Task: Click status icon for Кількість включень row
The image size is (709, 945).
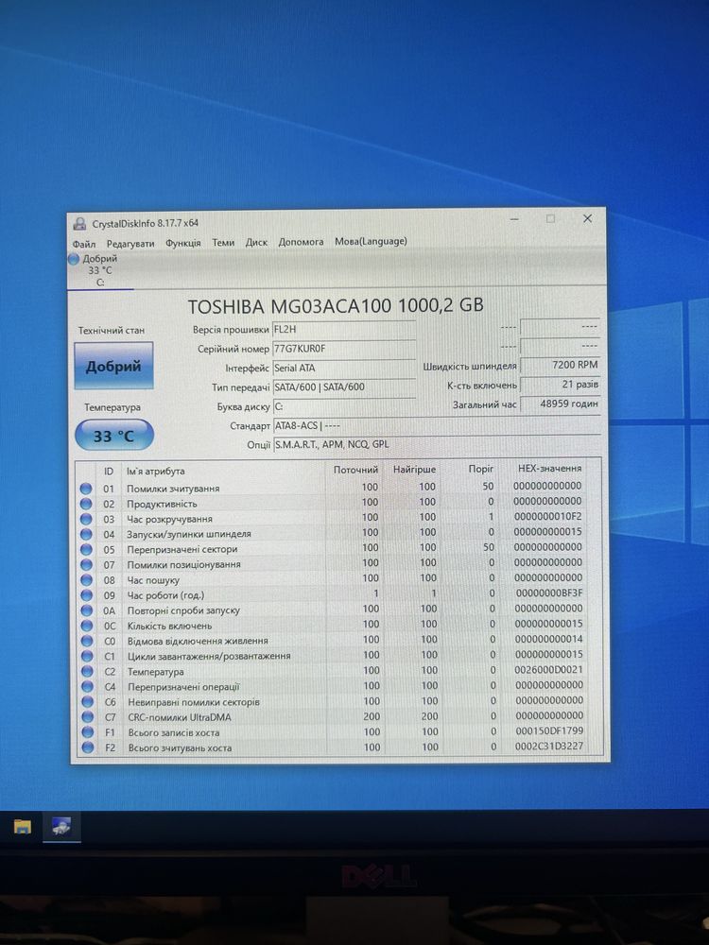Action: 87,626
